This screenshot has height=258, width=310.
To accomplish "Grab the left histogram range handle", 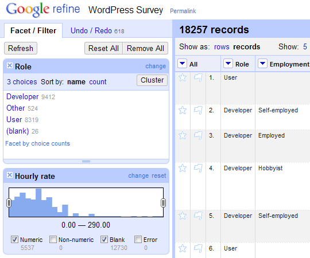I will click(9, 203).
